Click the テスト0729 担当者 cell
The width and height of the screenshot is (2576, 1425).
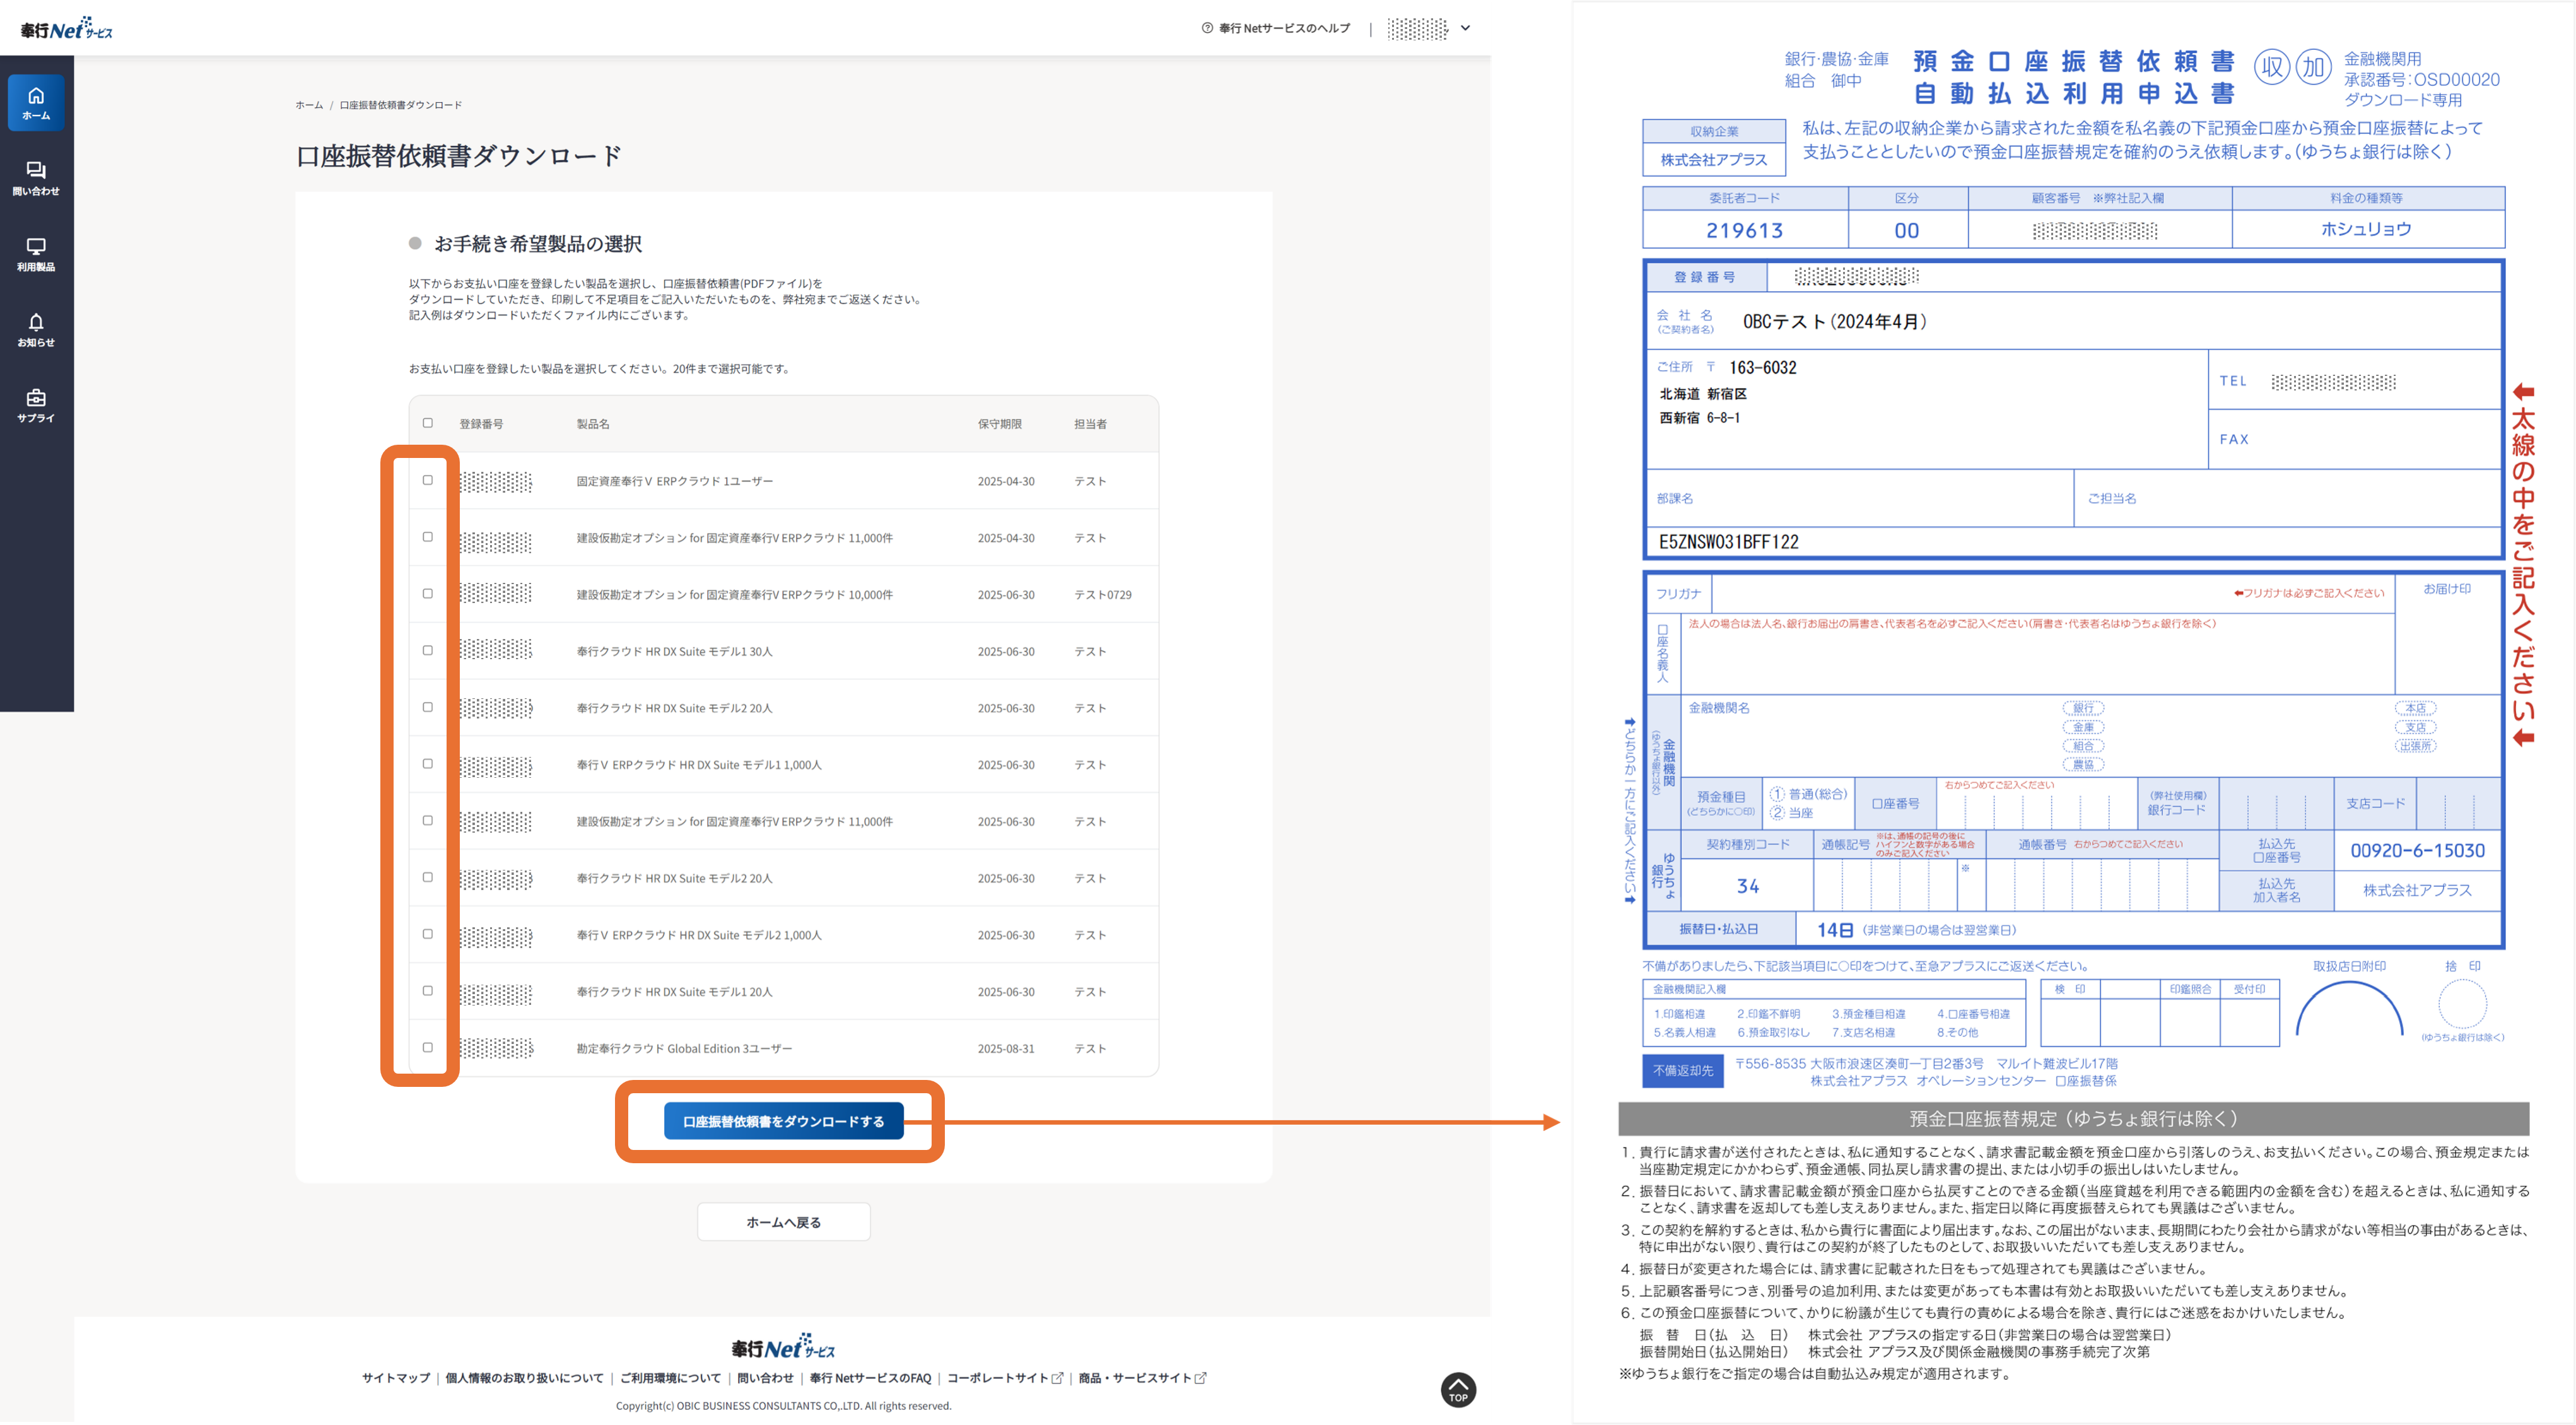[x=1103, y=594]
